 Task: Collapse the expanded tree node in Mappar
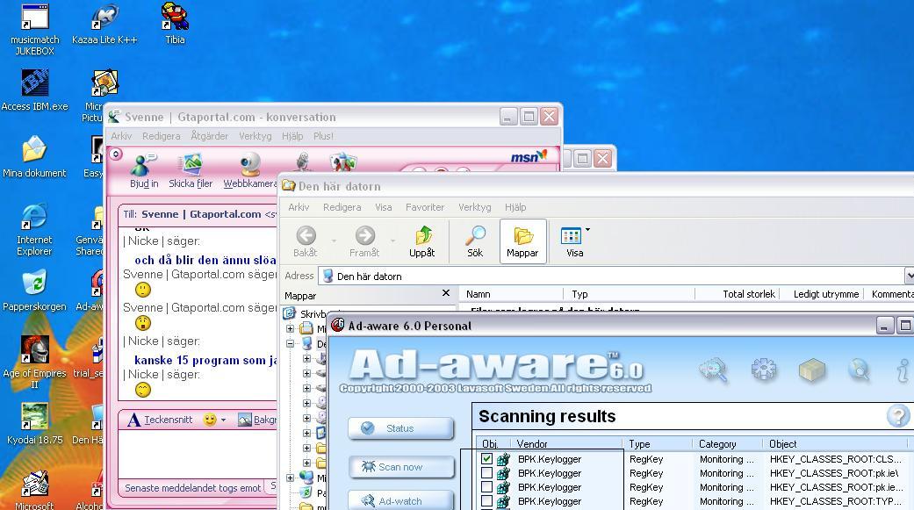tap(290, 343)
